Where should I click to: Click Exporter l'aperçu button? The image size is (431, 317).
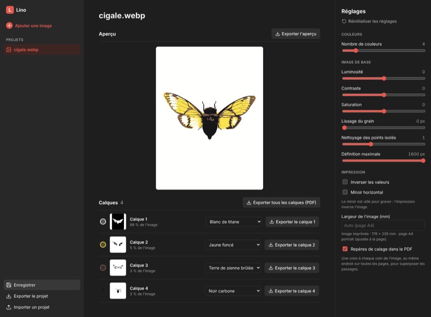point(296,34)
